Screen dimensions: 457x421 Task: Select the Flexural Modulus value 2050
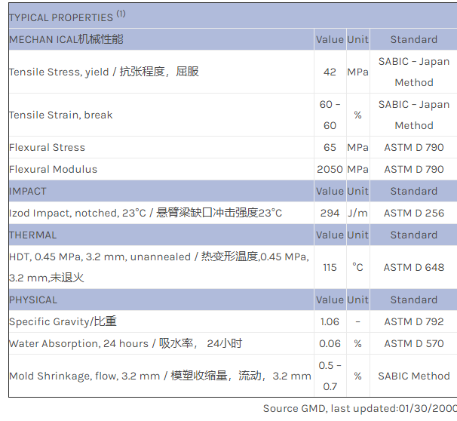click(x=330, y=169)
